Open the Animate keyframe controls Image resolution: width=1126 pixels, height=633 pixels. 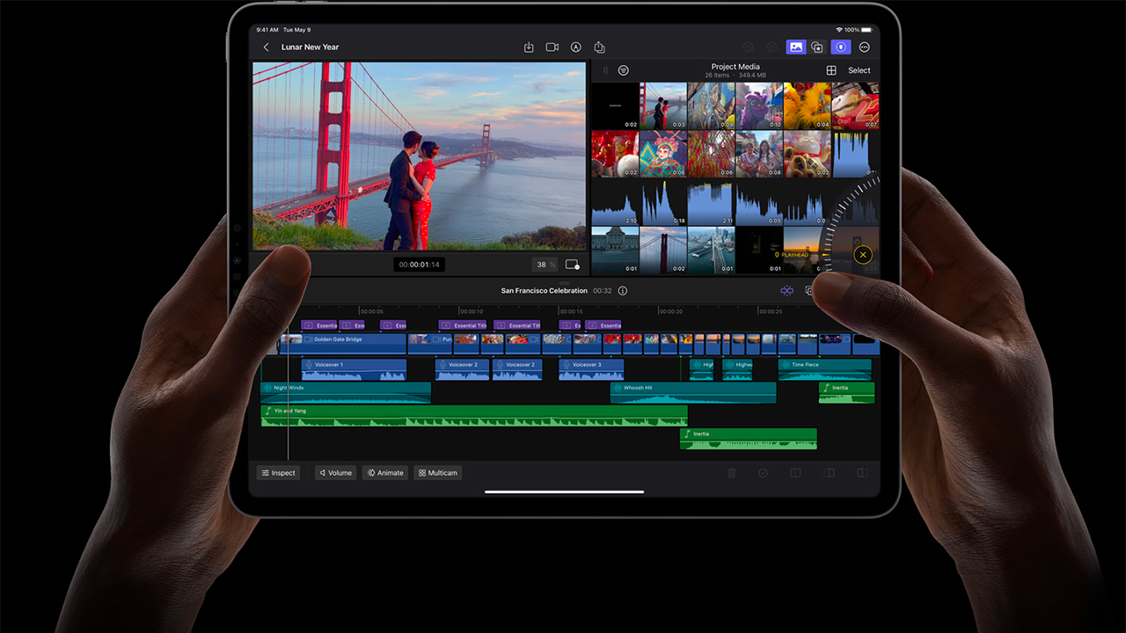pos(385,473)
